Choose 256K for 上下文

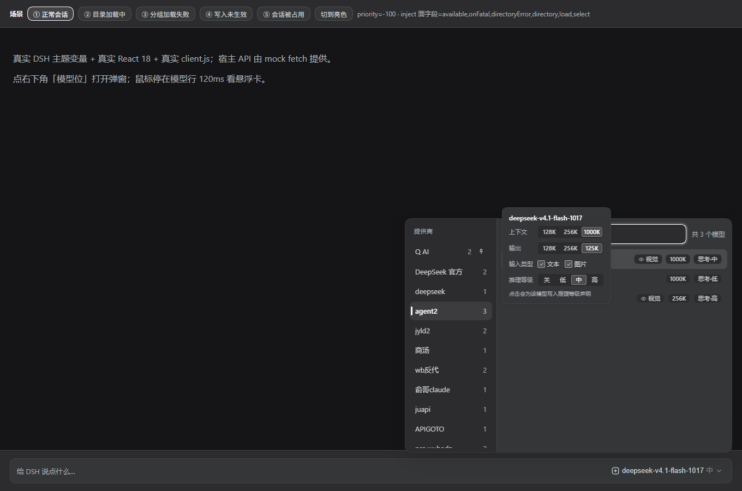(x=571, y=232)
